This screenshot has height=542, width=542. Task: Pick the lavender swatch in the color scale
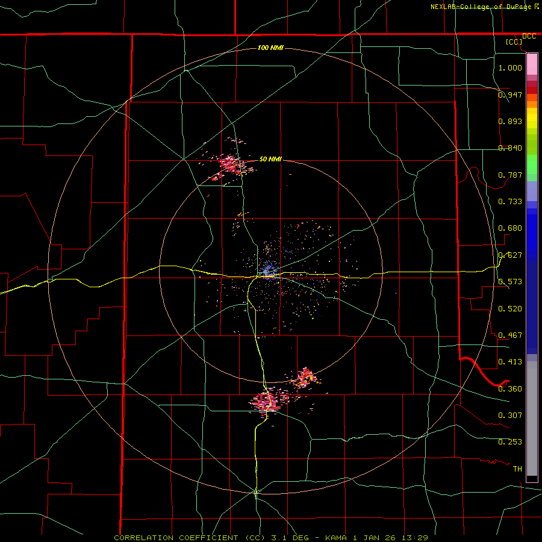click(532, 191)
